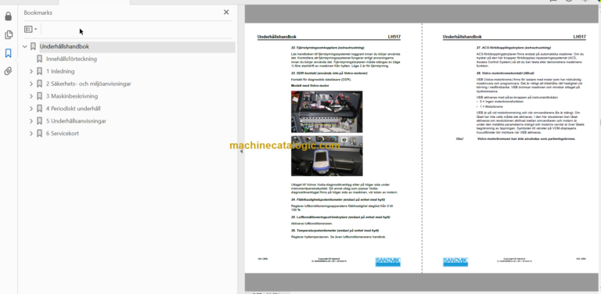Expand the 1 Inledning bookmark
601x294 pixels.
31,72
